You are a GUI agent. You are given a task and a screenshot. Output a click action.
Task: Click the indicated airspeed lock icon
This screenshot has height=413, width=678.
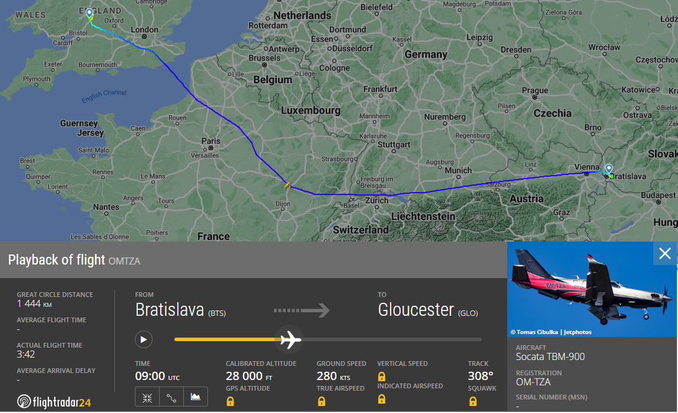[x=381, y=399]
